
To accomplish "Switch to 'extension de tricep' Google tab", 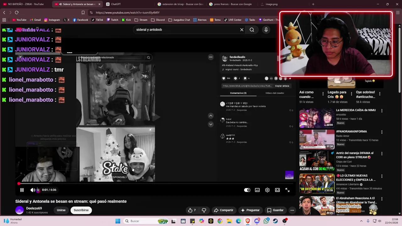I will 181,4.
